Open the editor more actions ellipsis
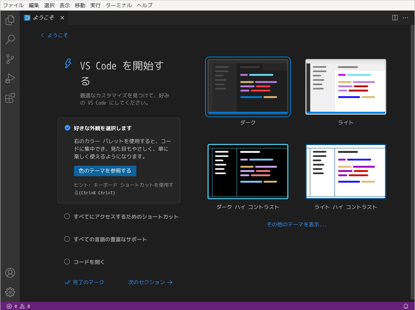This screenshot has width=415, height=310. (x=405, y=18)
